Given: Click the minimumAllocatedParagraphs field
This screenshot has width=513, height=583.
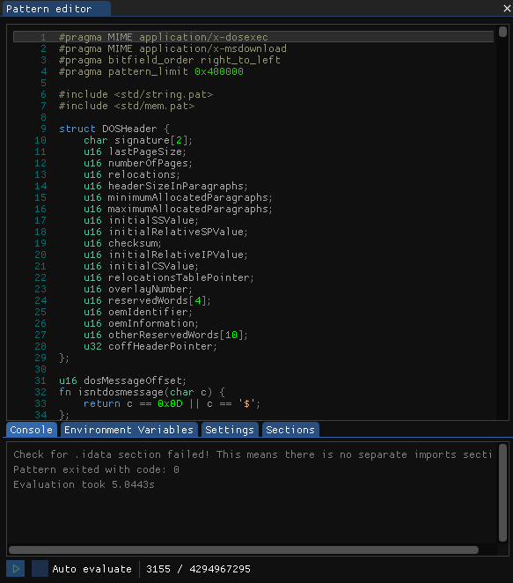Looking at the screenshot, I should click(x=178, y=197).
